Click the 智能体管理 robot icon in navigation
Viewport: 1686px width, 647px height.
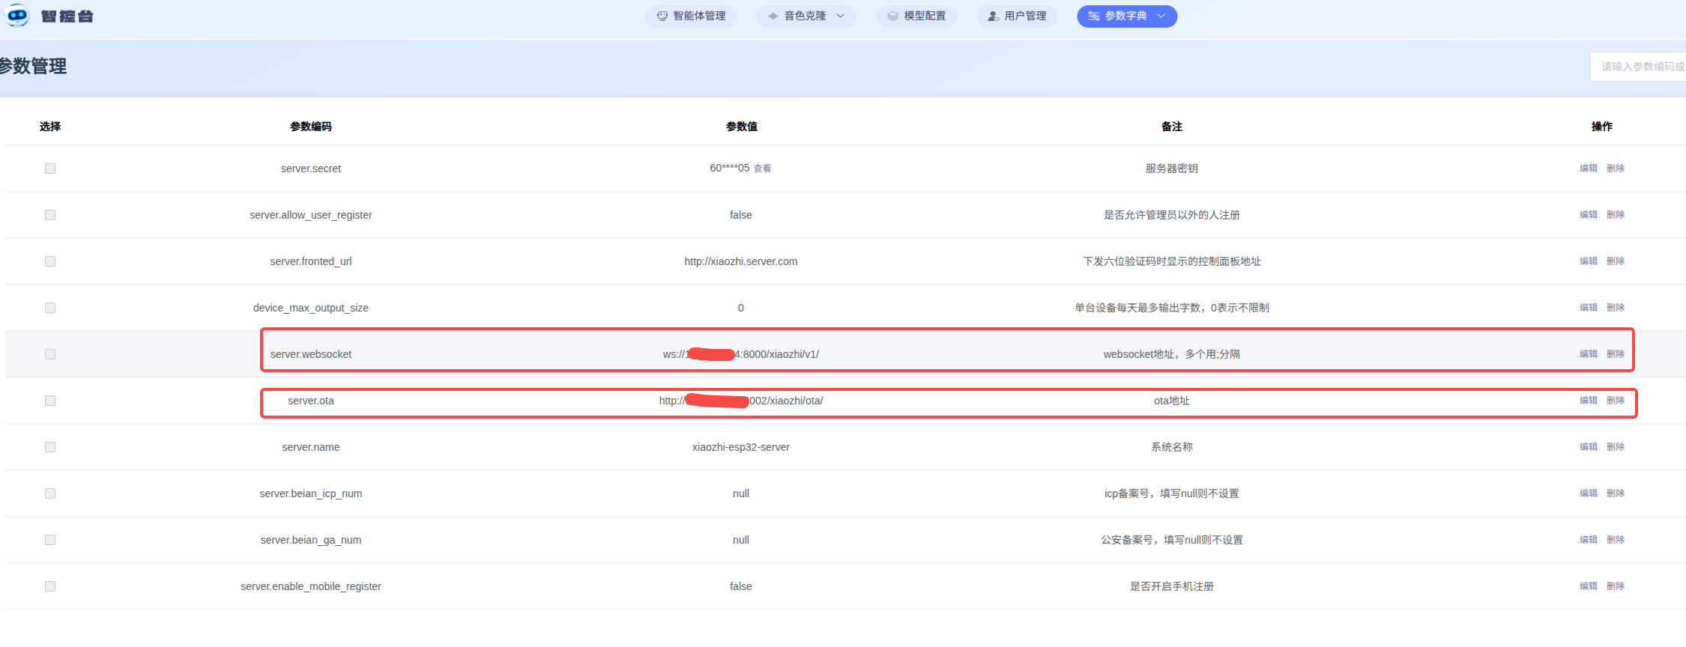point(662,16)
